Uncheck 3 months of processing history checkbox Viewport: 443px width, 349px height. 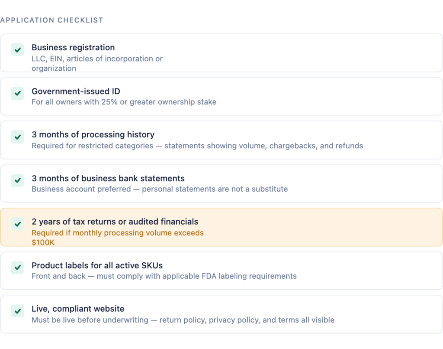[17, 137]
